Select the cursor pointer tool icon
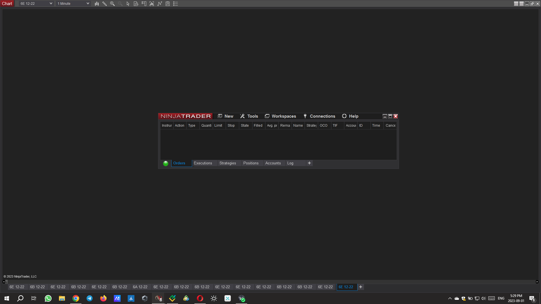This screenshot has width=541, height=304. 128,4
